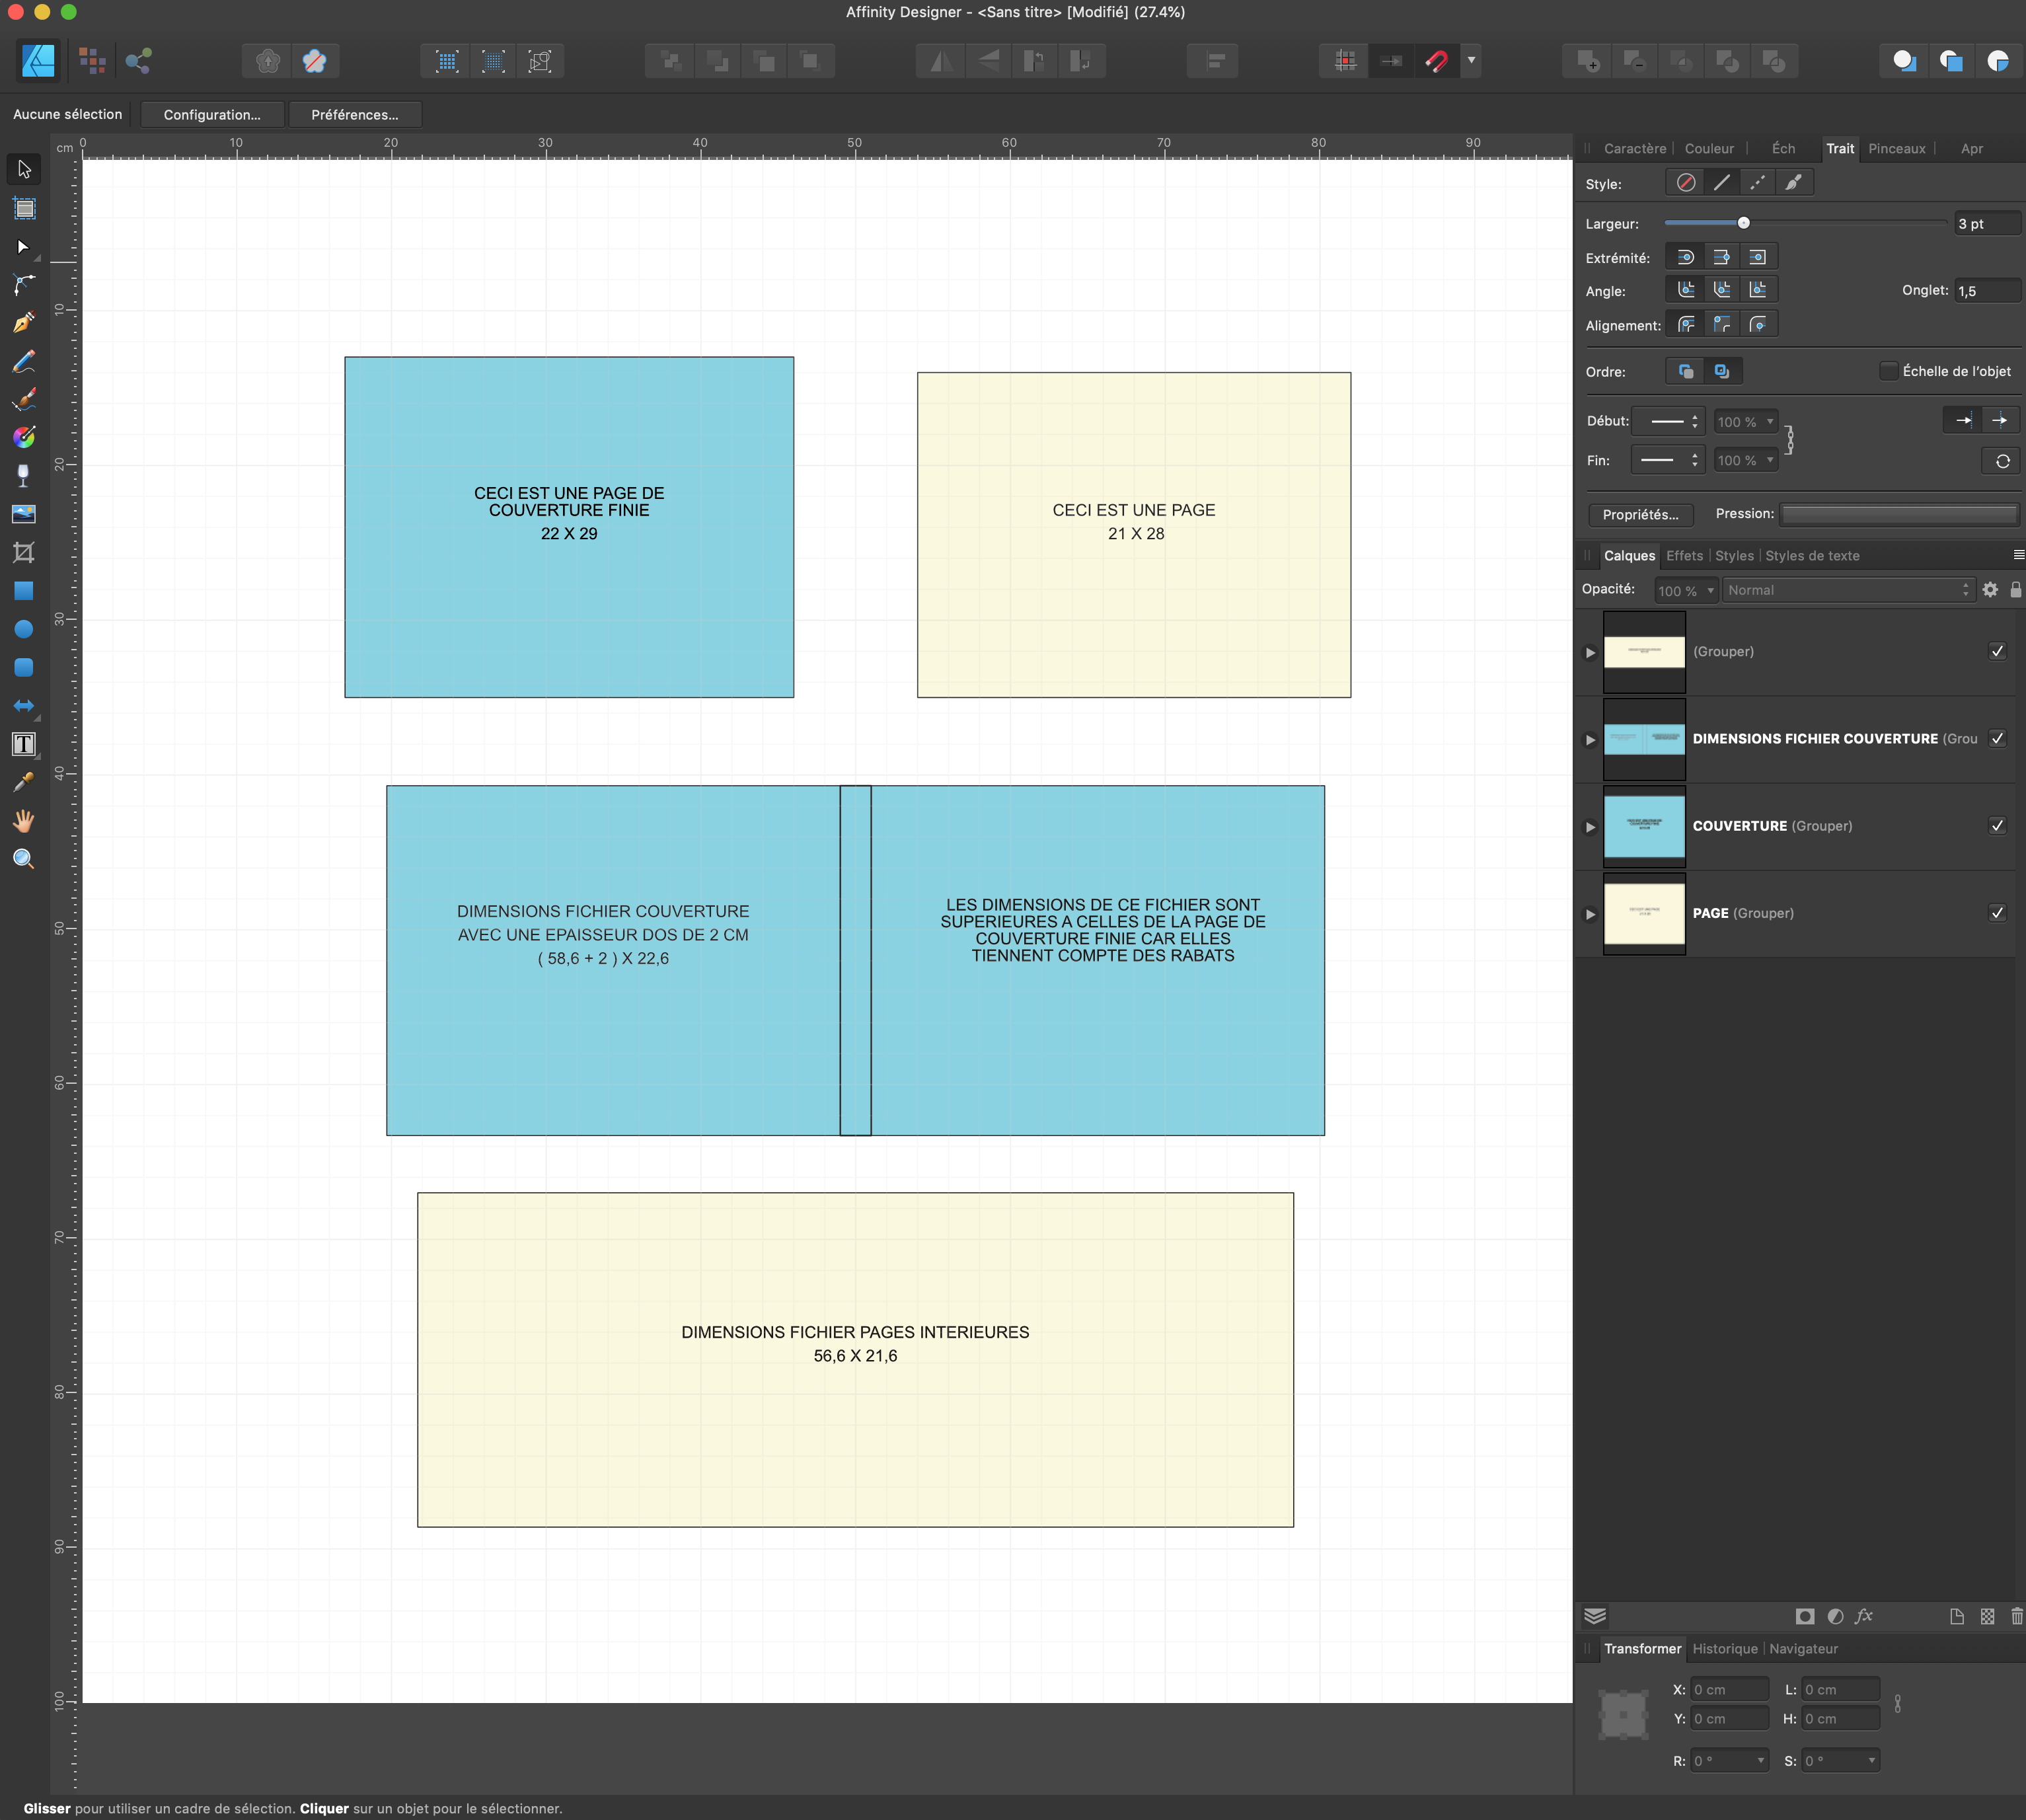Click the Propriétés... button
Image resolution: width=2026 pixels, height=1820 pixels.
point(1640,514)
